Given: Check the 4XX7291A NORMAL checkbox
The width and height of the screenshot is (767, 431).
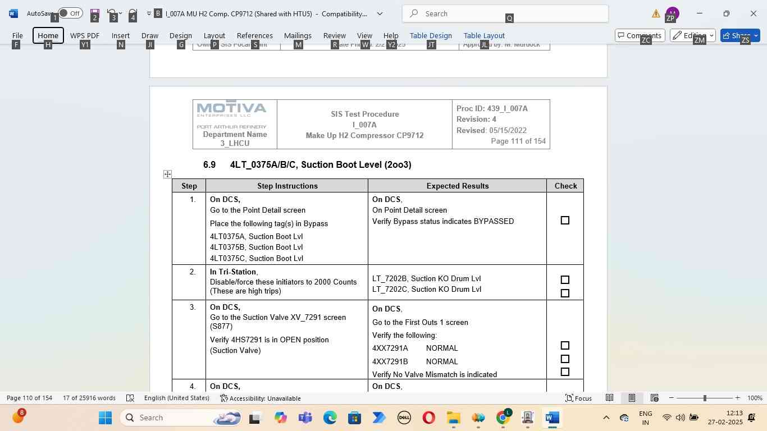Looking at the screenshot, I should coord(565,346).
